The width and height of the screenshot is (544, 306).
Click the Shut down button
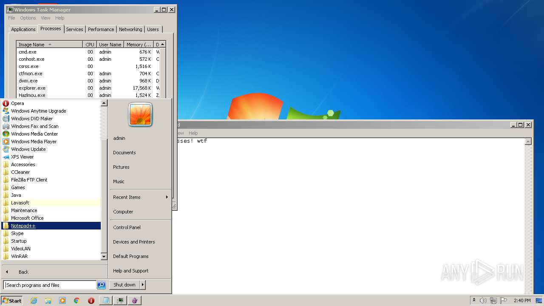click(125, 285)
